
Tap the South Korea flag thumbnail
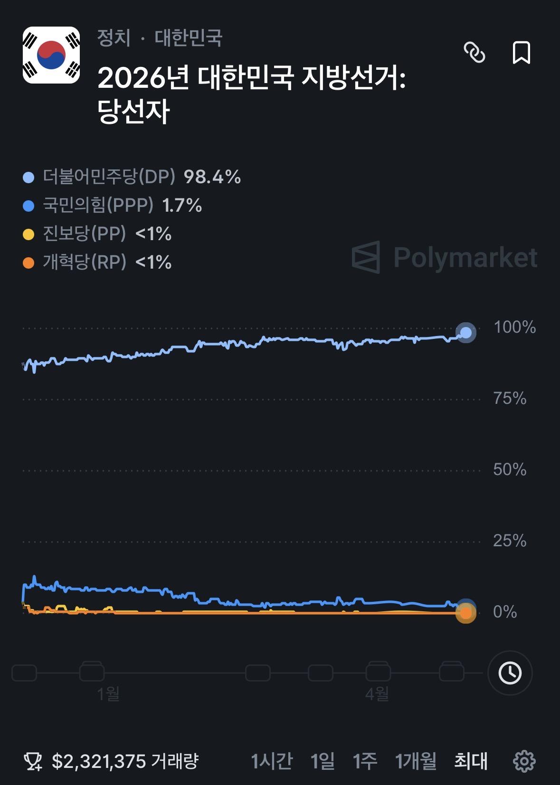pos(51,55)
